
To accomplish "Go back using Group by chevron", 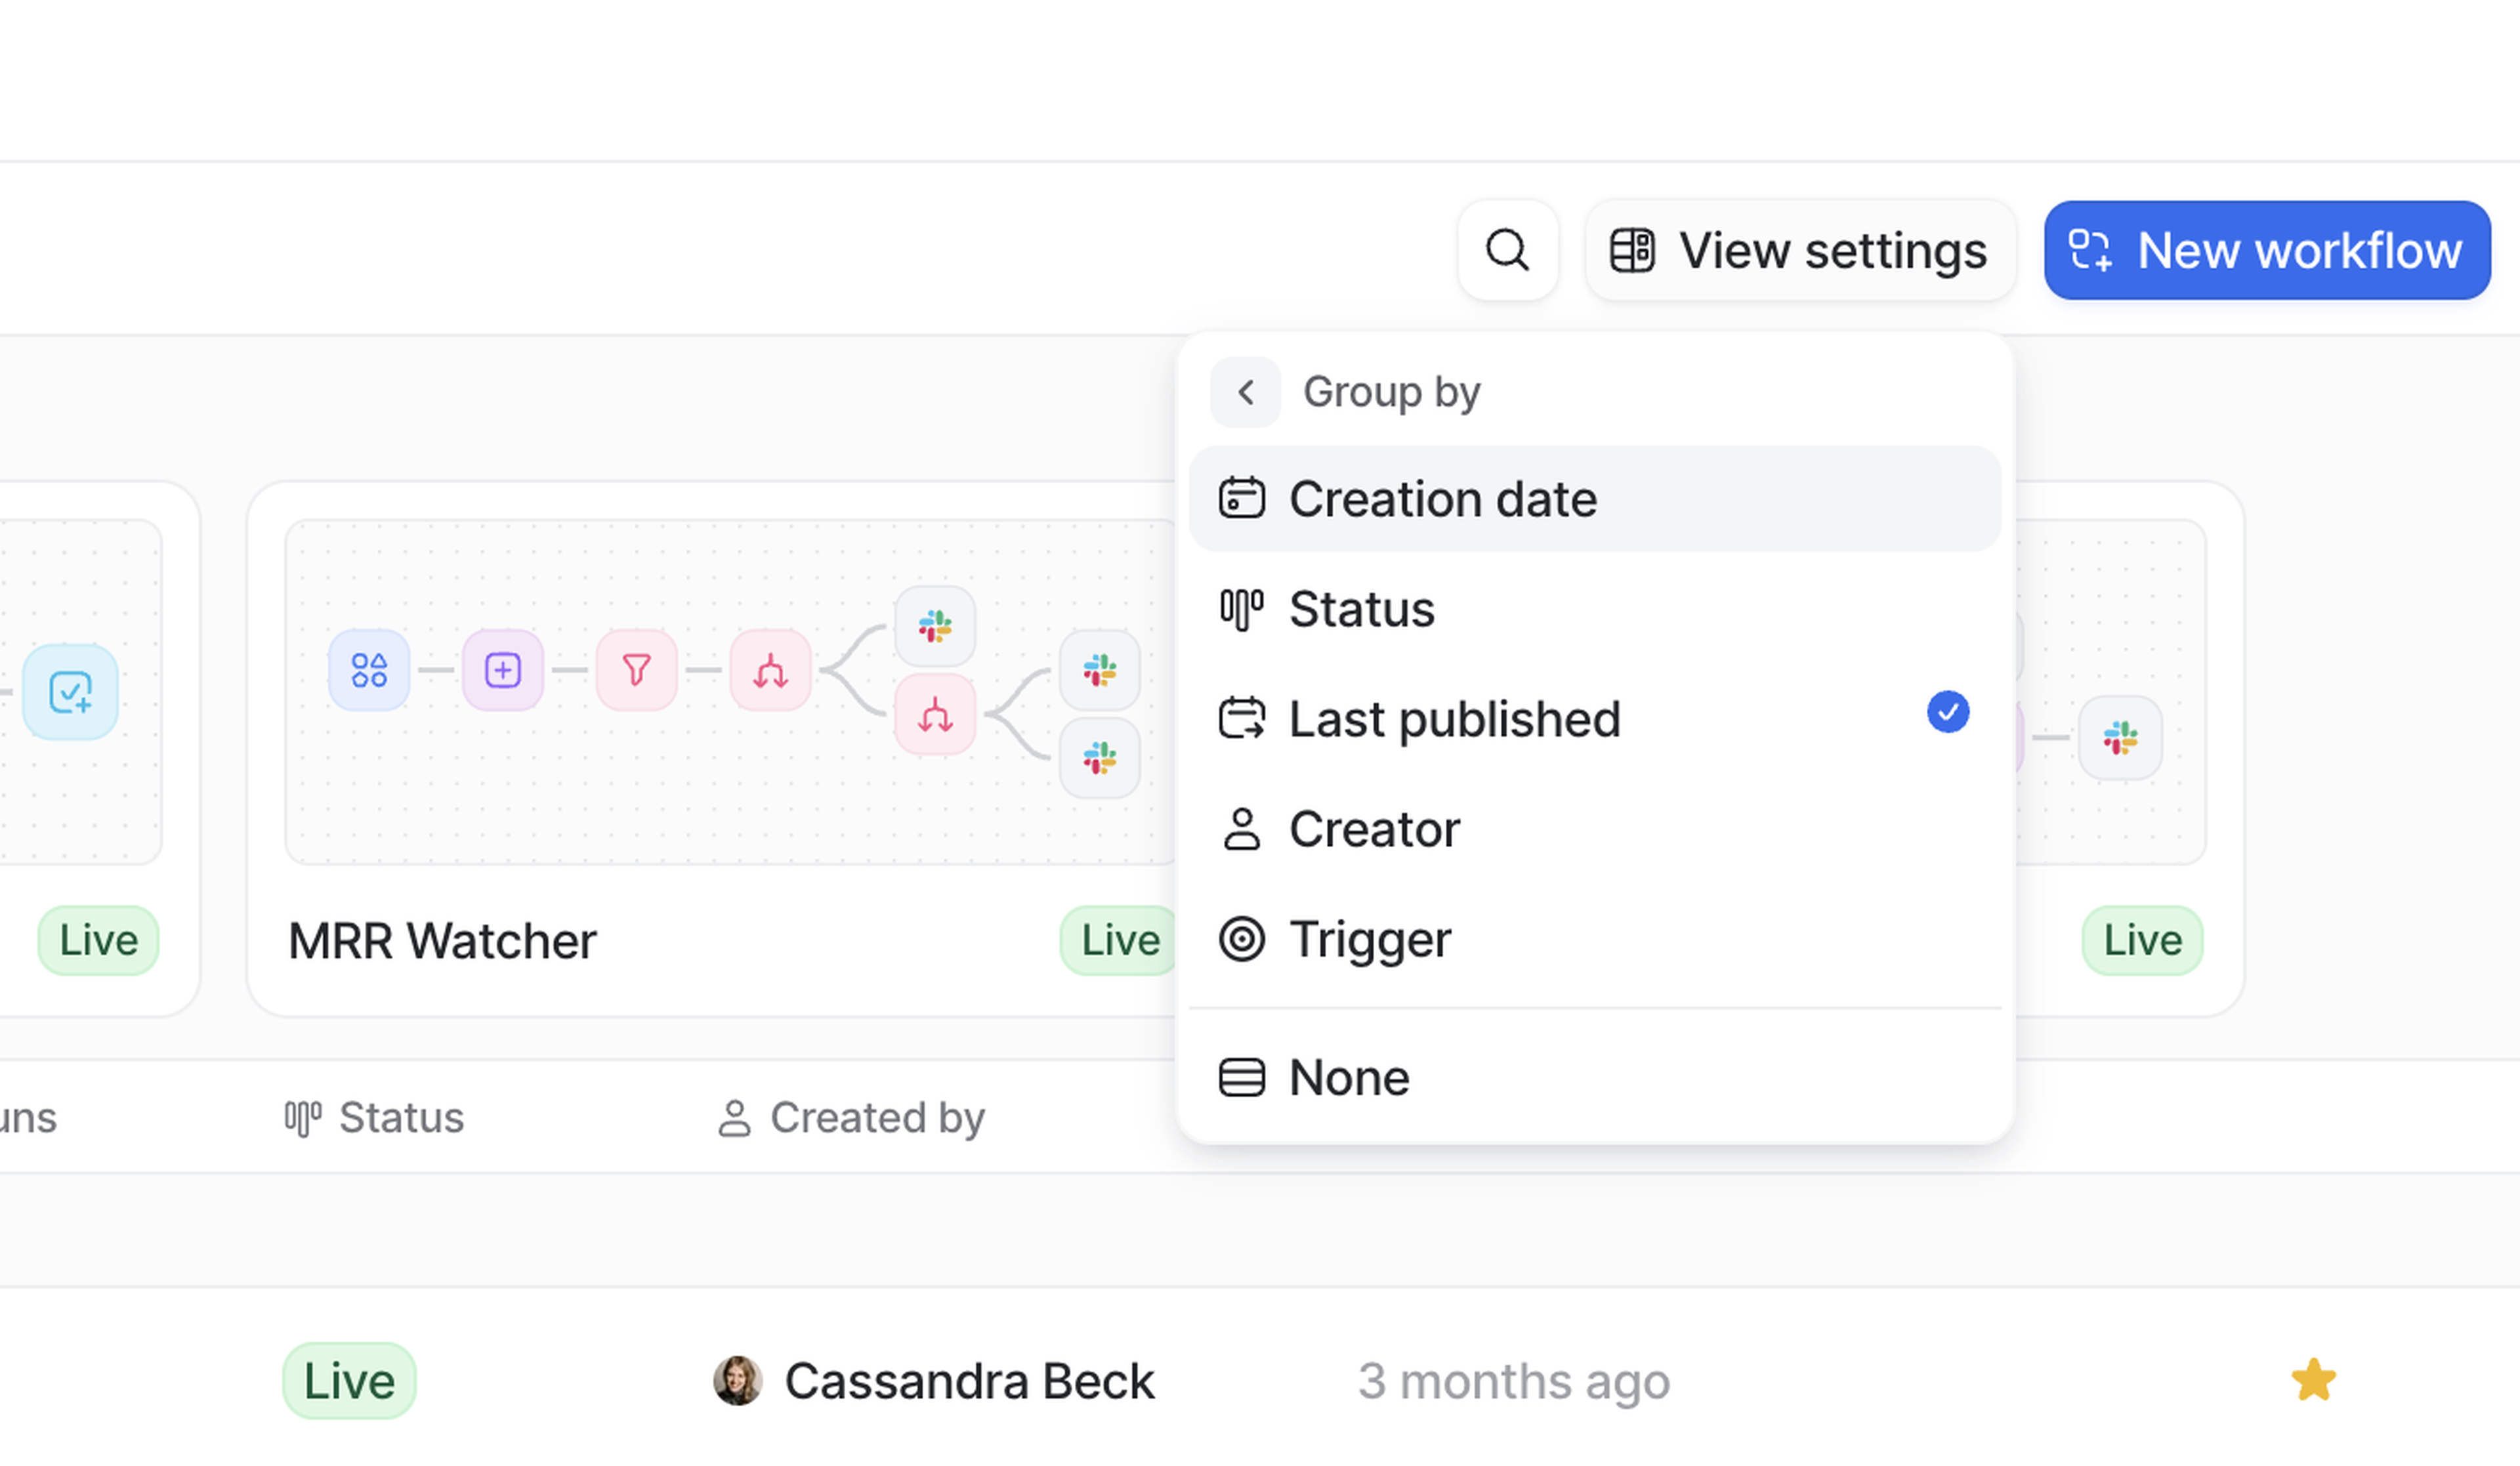I will tap(1245, 392).
